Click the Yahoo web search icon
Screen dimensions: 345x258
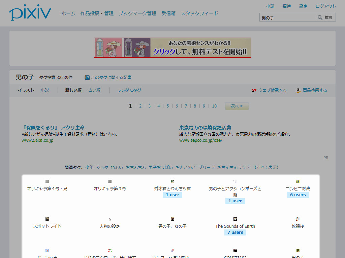coord(254,90)
